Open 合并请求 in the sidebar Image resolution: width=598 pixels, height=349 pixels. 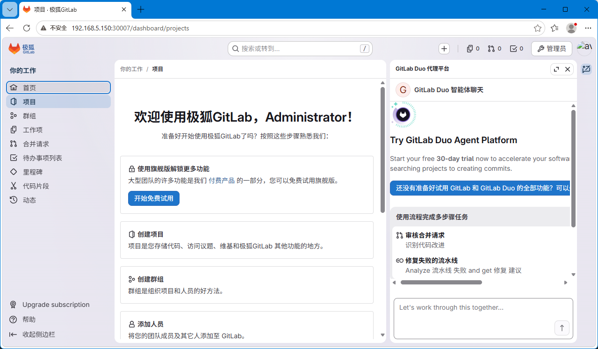point(58,144)
